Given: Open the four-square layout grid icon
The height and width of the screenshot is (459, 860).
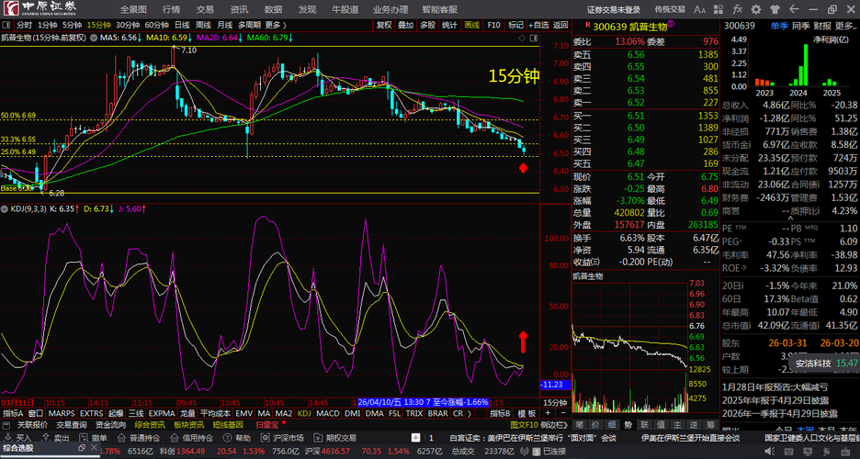Looking at the screenshot, I should 719,9.
